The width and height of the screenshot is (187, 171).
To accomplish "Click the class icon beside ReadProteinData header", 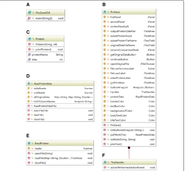I will (29, 84).
